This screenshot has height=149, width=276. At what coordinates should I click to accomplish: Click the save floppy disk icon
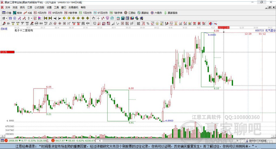click(x=132, y=18)
